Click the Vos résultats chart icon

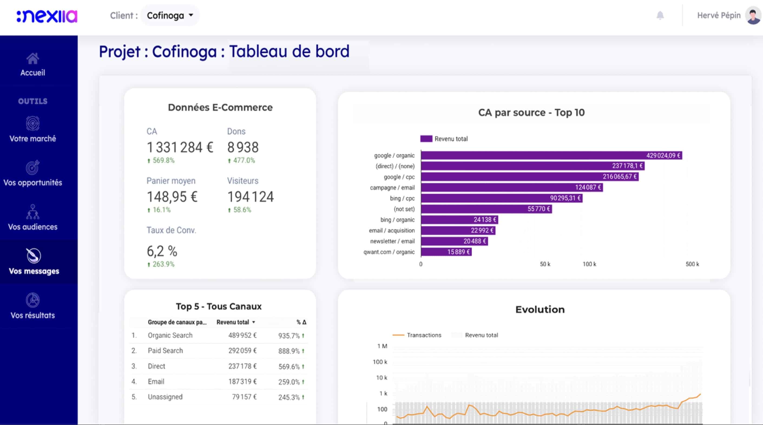(x=32, y=300)
